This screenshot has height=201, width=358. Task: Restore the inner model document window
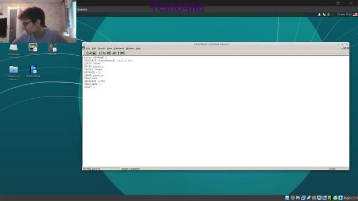pos(345,48)
